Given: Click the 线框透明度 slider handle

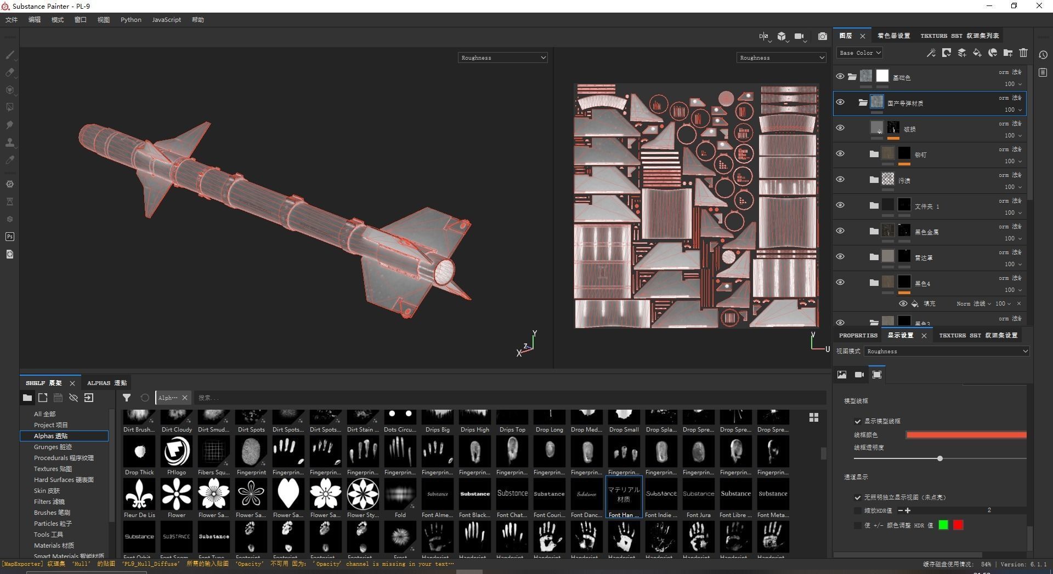Looking at the screenshot, I should (x=940, y=458).
